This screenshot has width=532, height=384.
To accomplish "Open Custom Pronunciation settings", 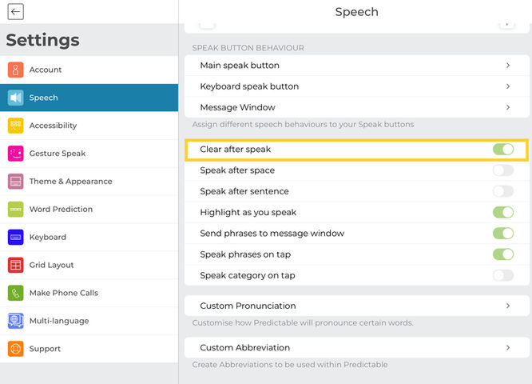I will tap(357, 306).
